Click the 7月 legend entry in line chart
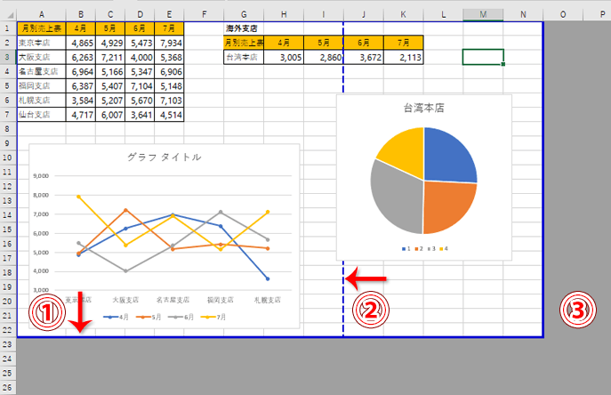The image size is (611, 395). (x=213, y=317)
